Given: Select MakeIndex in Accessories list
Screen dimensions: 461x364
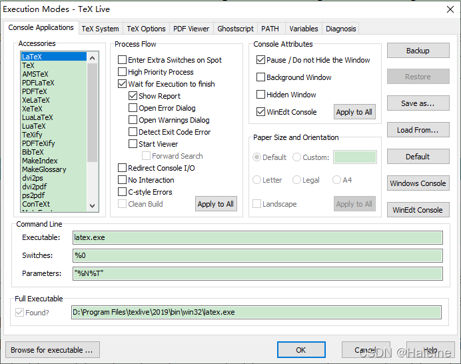Looking at the screenshot, I should (x=54, y=161).
